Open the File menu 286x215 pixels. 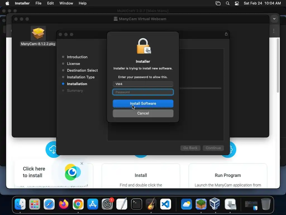tap(39, 3)
